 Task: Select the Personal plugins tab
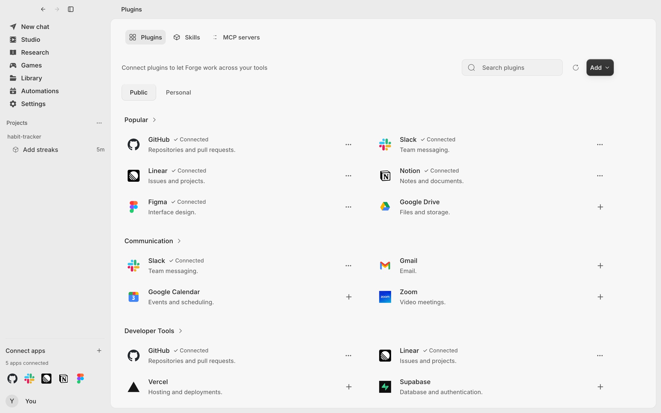[x=178, y=93]
